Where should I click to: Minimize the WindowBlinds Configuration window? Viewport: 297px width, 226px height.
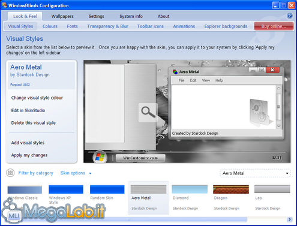pos(275,5)
